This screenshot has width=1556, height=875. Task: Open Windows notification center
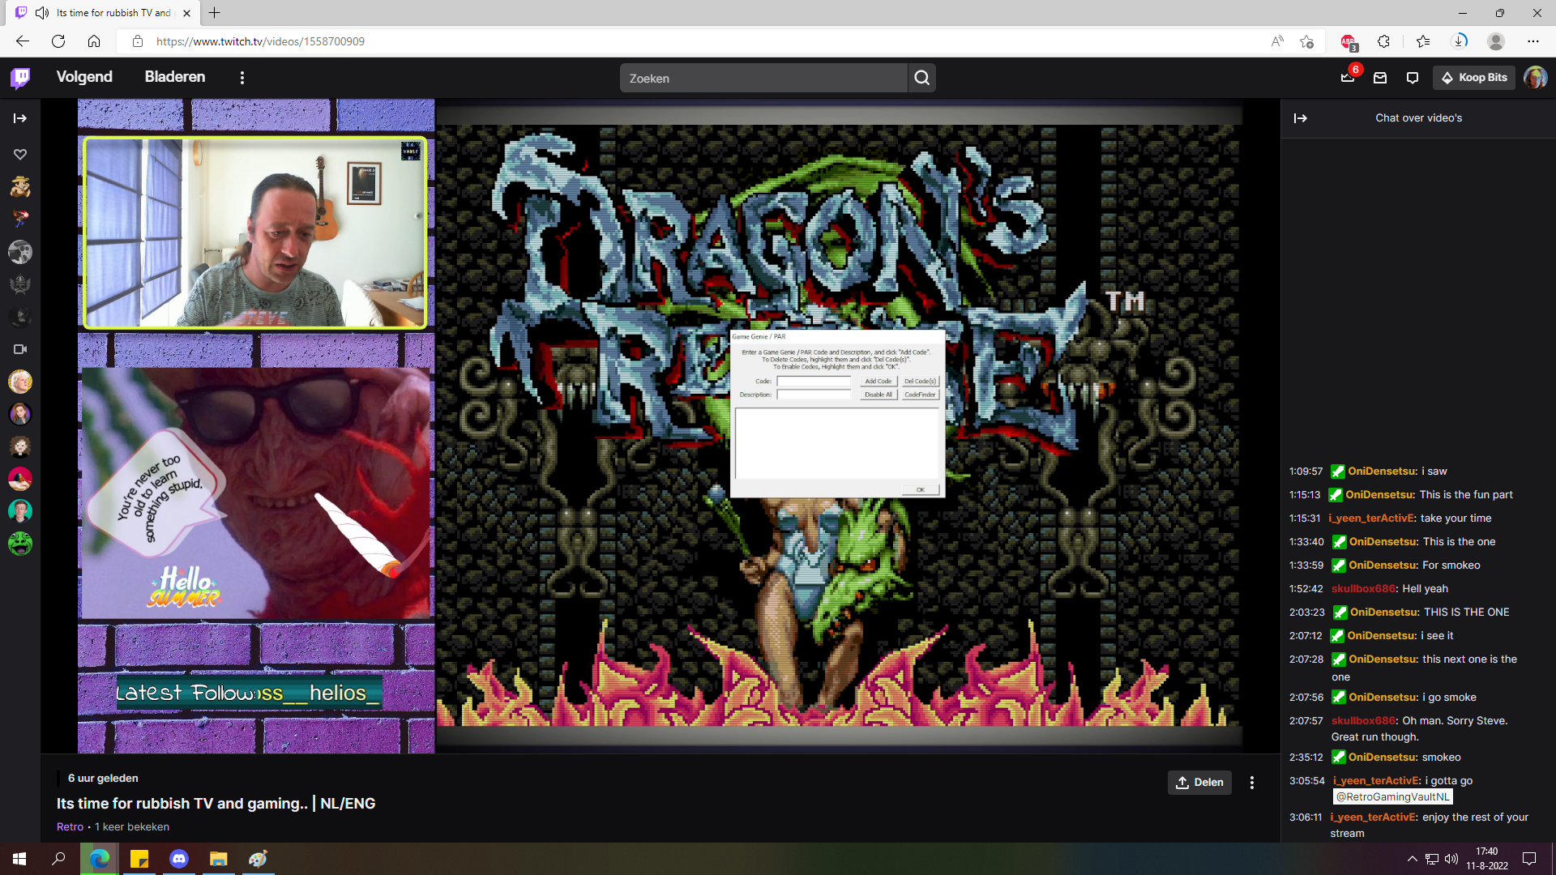[1529, 859]
